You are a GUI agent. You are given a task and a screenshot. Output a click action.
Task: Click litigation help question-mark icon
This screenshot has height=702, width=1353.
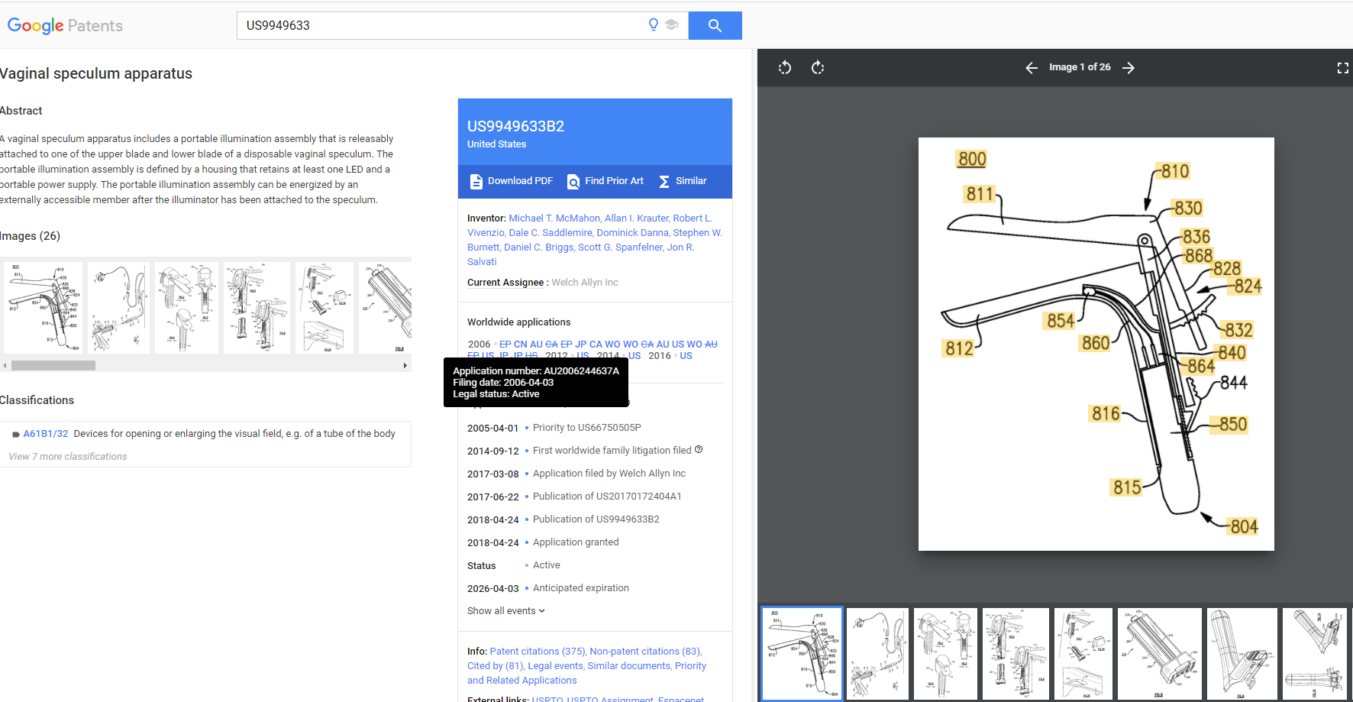click(x=699, y=450)
